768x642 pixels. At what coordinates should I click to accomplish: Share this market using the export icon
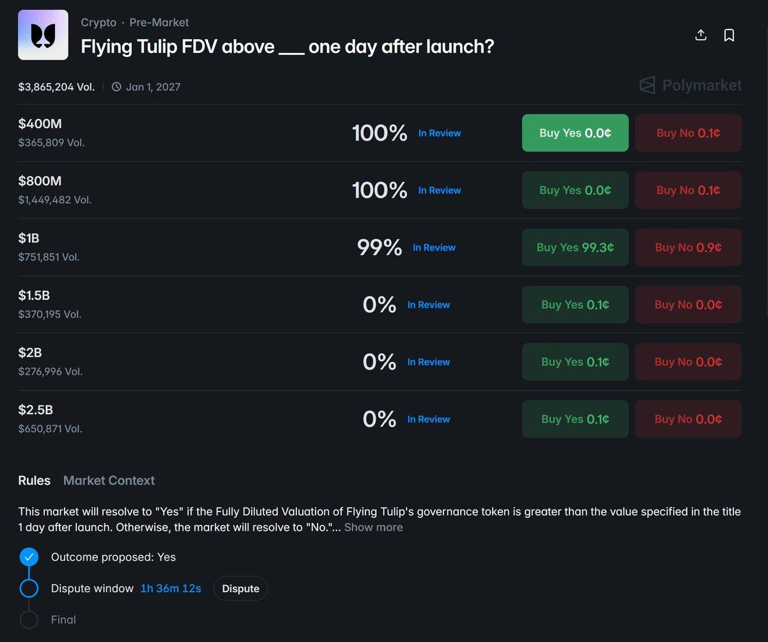[700, 35]
